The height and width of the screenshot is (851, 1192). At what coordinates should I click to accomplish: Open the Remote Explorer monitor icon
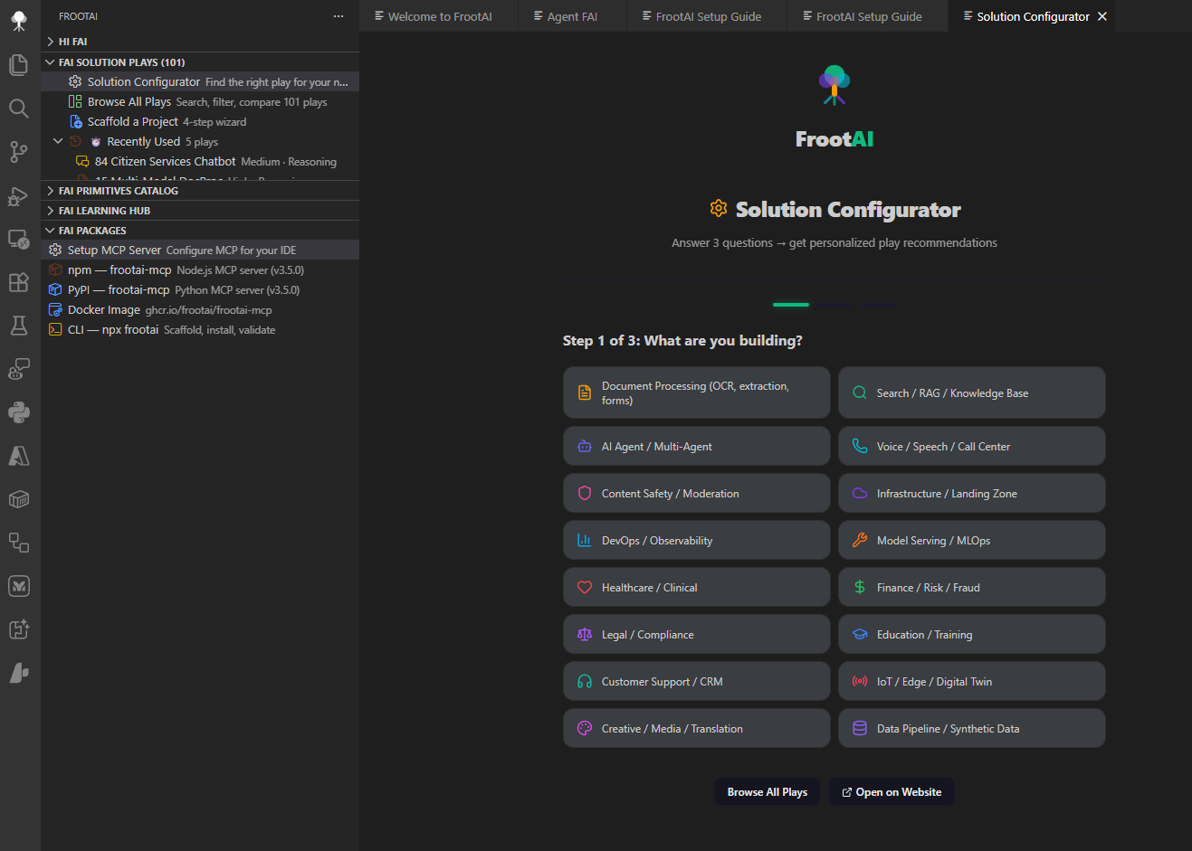click(19, 239)
